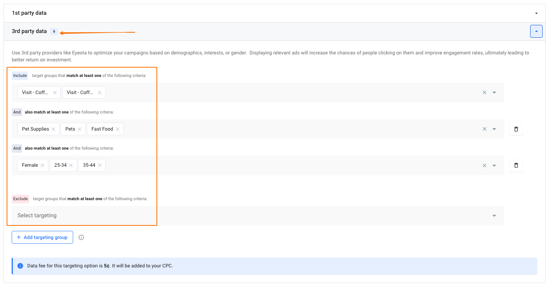
Task: Click info icon beside Add targeting group
Action: point(81,237)
